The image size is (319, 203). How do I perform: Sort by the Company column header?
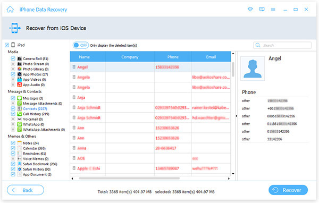tap(130, 57)
